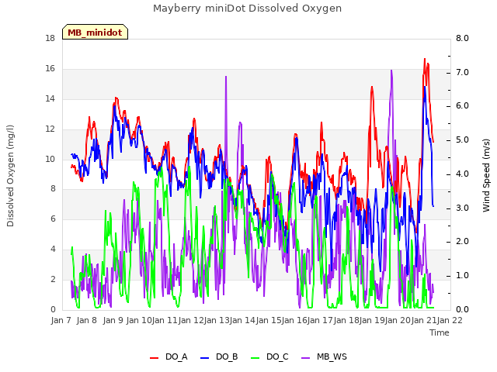Click the red DO_A legend swatch
The width and height of the screenshot is (497, 372).
(154, 358)
